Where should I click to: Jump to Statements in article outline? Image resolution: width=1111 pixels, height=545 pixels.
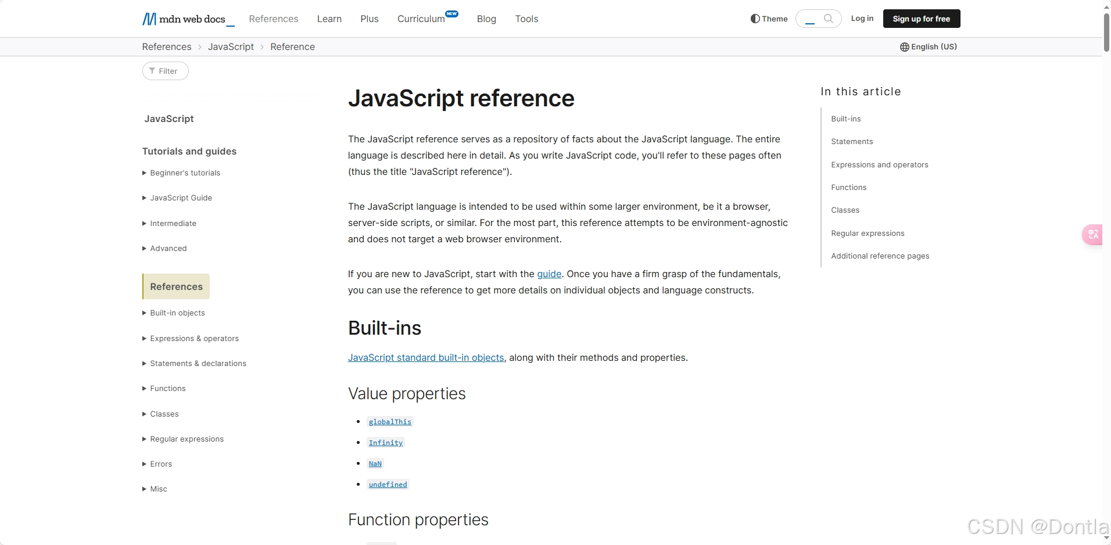pyautogui.click(x=852, y=142)
